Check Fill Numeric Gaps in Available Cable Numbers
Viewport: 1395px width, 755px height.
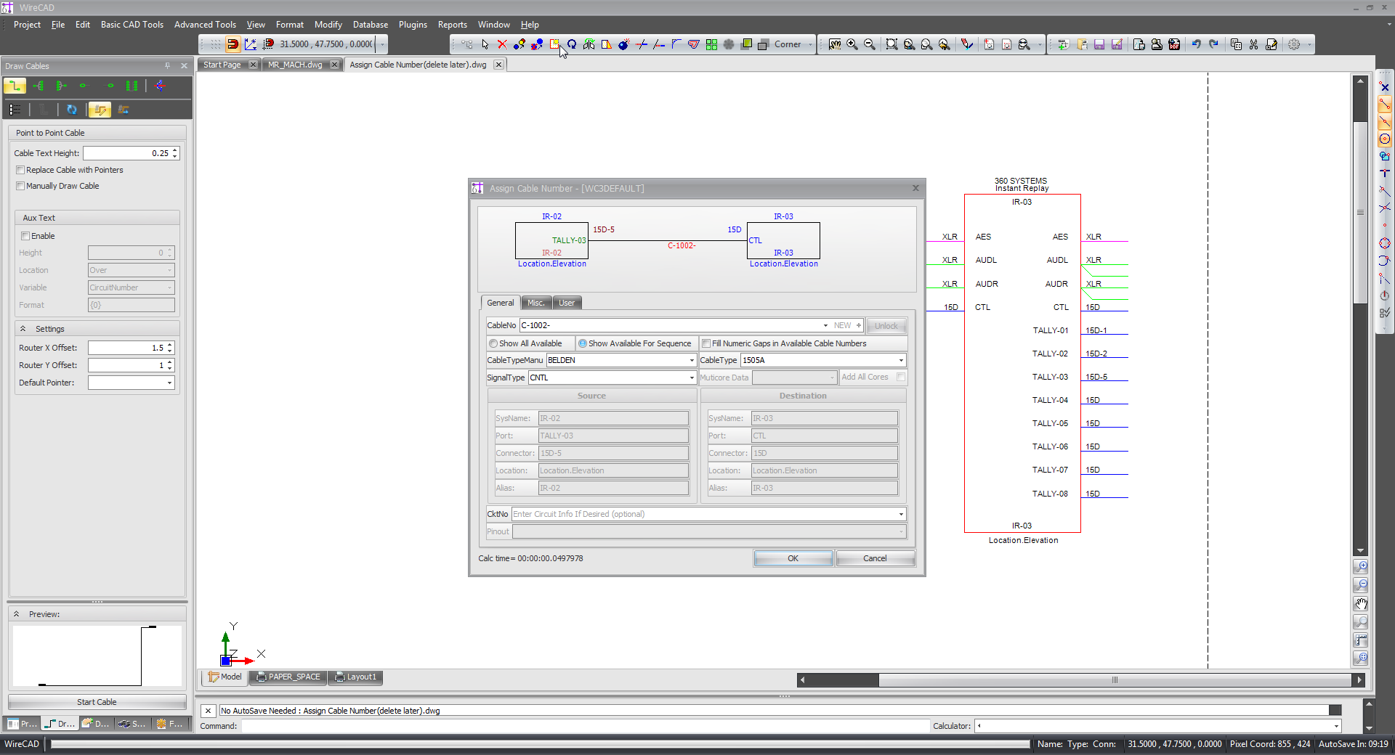(x=706, y=343)
